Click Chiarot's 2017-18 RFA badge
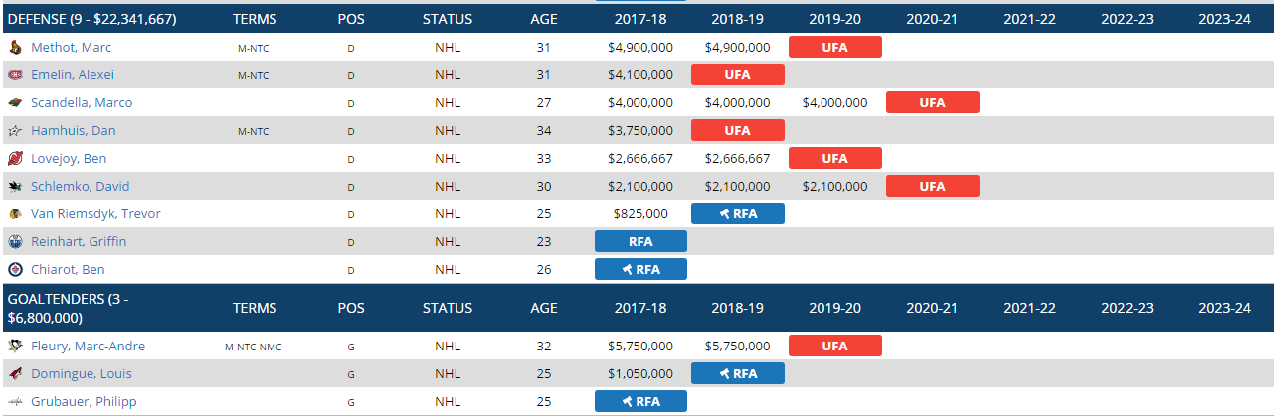The height and width of the screenshot is (418, 1278). [640, 269]
